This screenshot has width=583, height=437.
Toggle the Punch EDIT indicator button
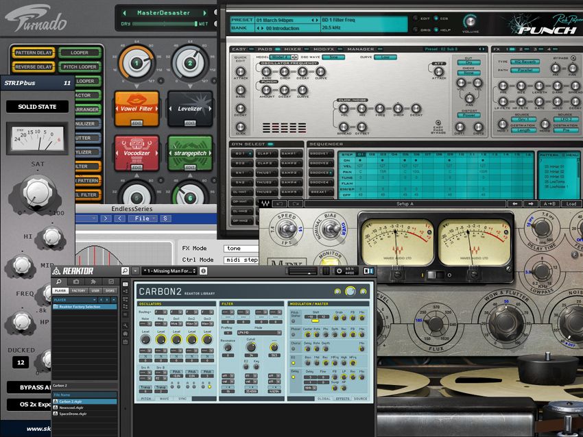[x=416, y=18]
